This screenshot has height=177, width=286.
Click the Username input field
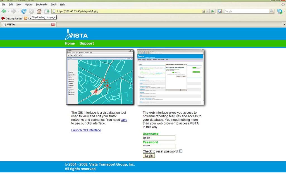click(159, 138)
